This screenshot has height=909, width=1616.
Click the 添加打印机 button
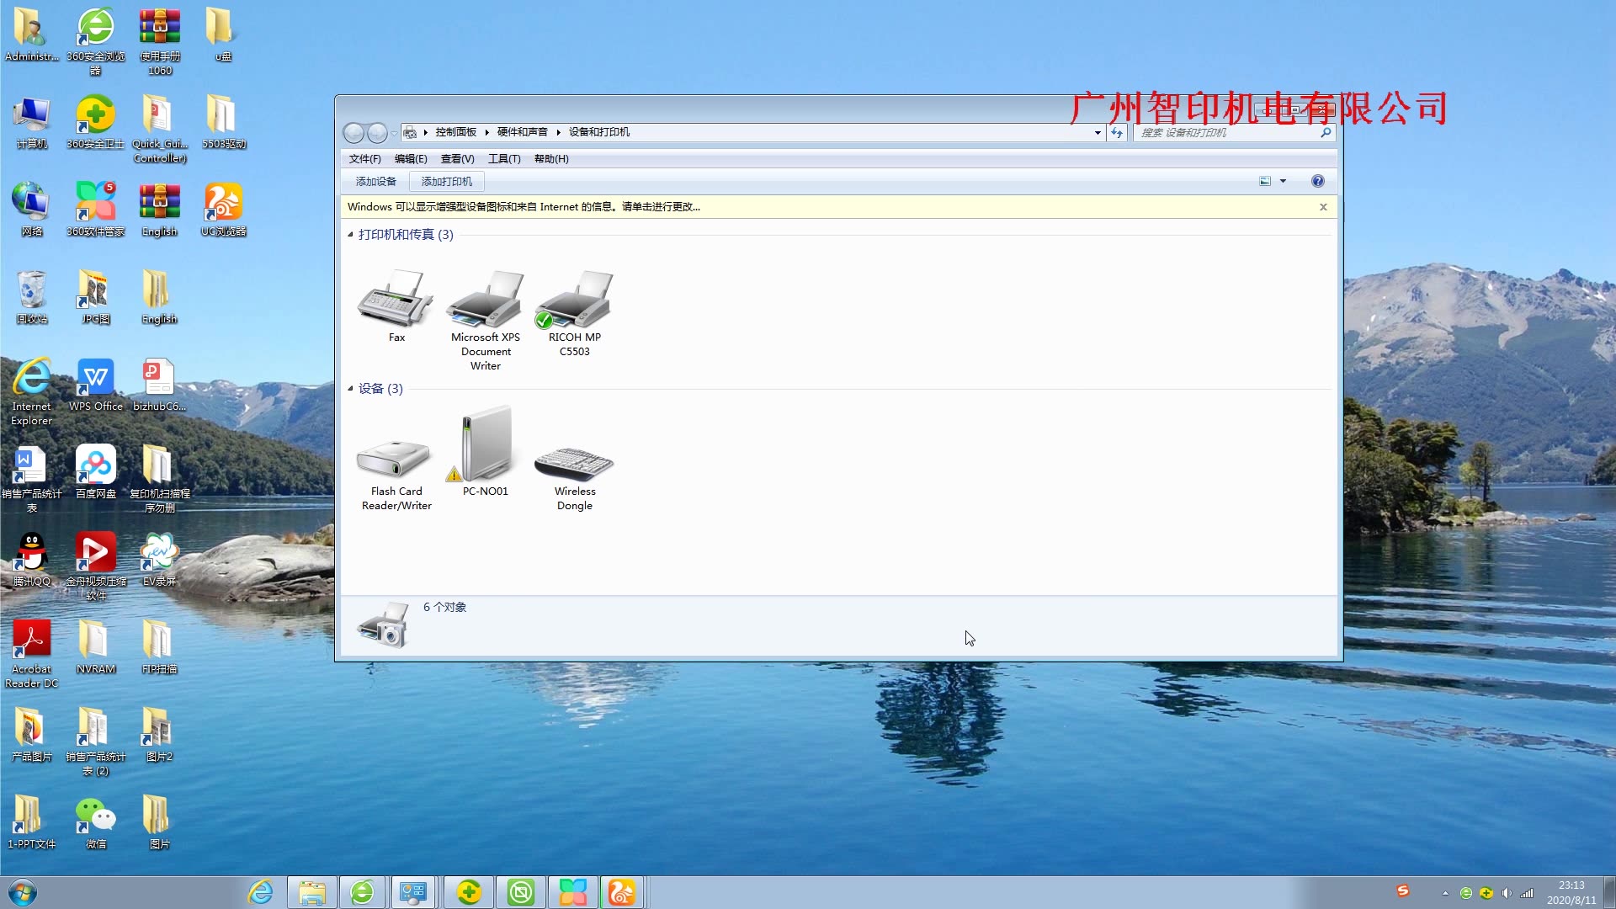(x=446, y=181)
